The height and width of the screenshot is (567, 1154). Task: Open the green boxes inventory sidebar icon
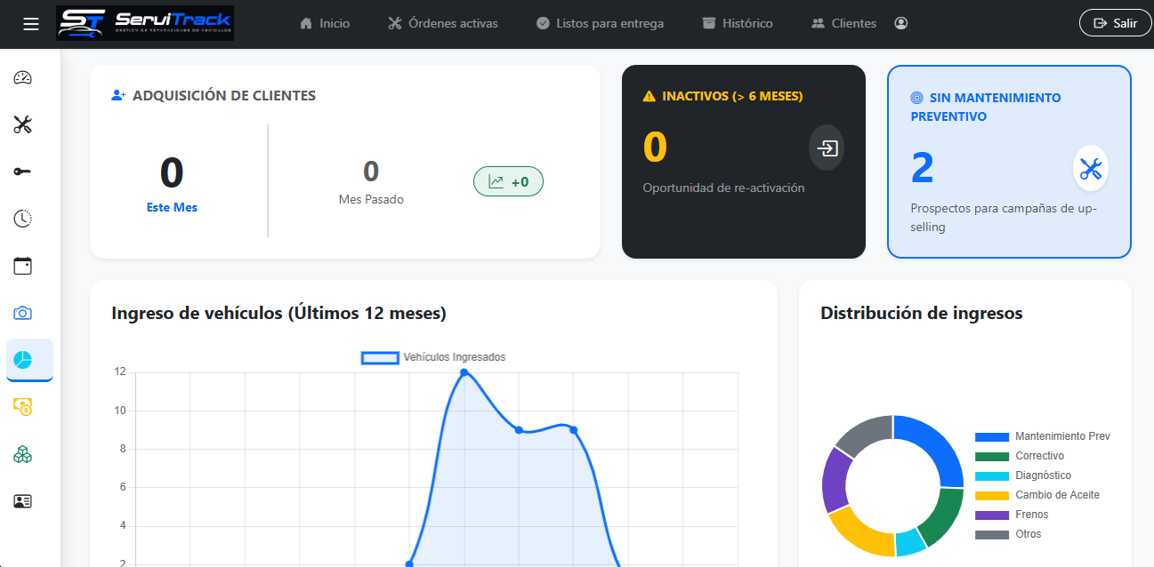[x=23, y=454]
